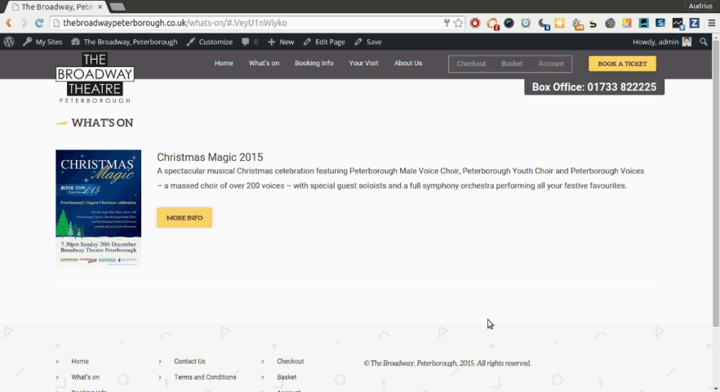Click the Broadway Theatre Peterborough logo

(x=95, y=78)
